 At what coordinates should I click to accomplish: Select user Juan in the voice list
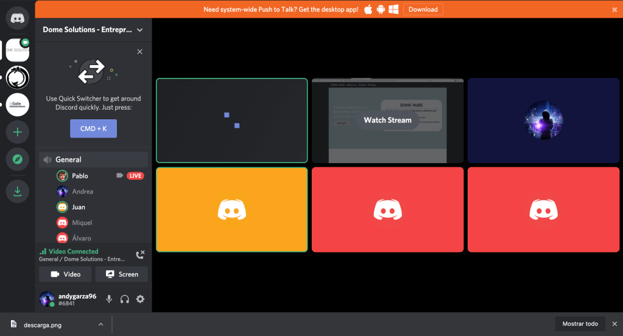pyautogui.click(x=79, y=207)
